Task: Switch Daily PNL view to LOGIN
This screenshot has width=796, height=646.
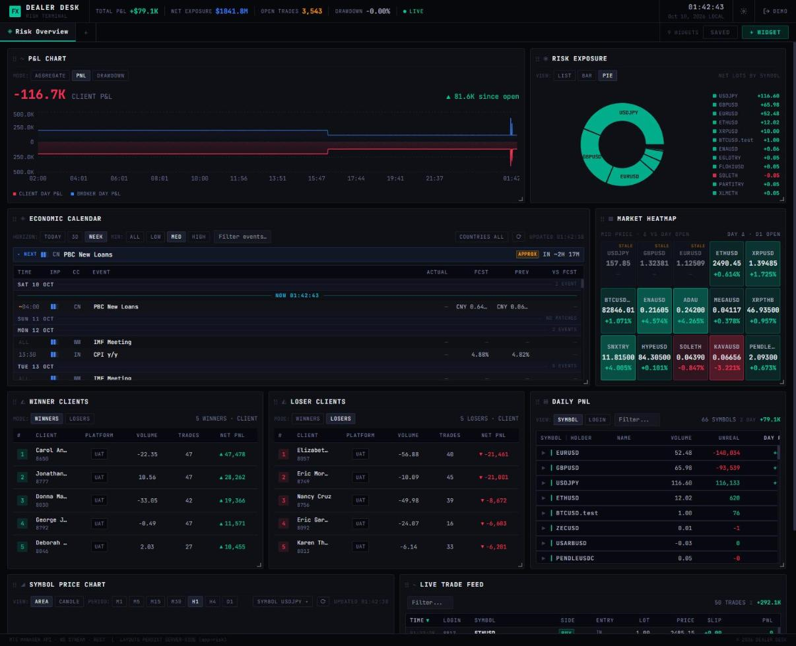Action: click(x=597, y=420)
